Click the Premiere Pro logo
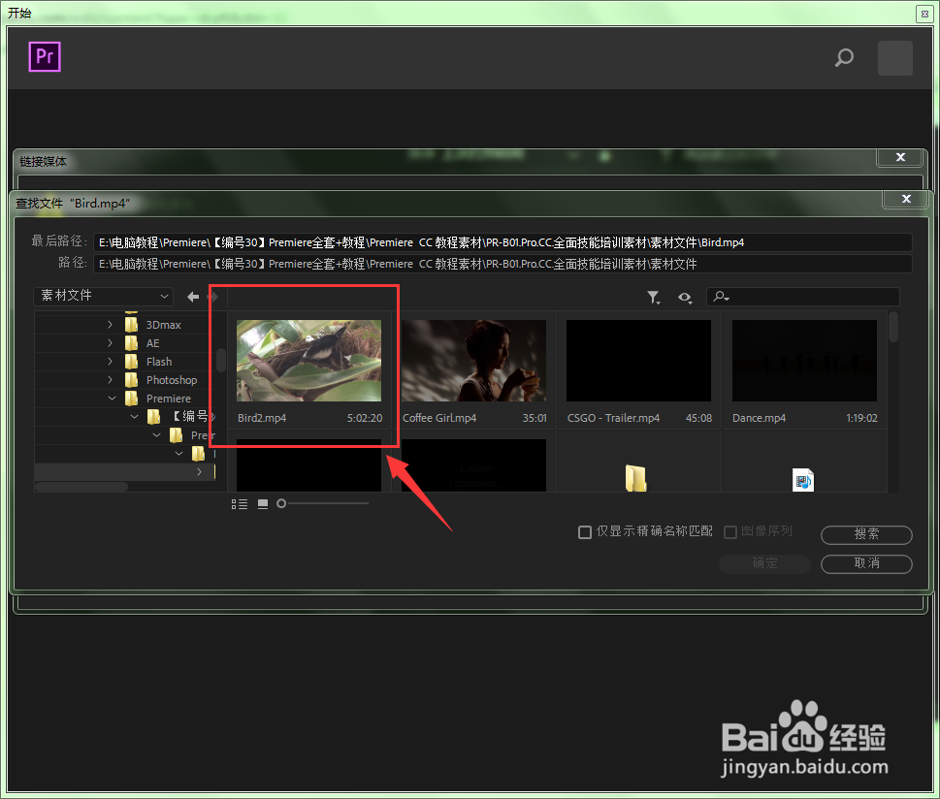The image size is (940, 799). click(x=44, y=57)
